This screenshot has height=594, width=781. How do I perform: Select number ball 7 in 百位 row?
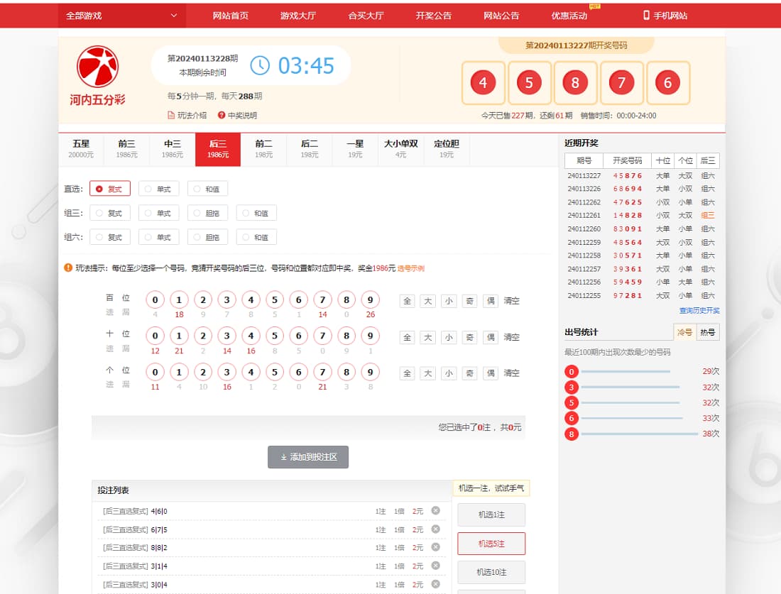point(322,300)
